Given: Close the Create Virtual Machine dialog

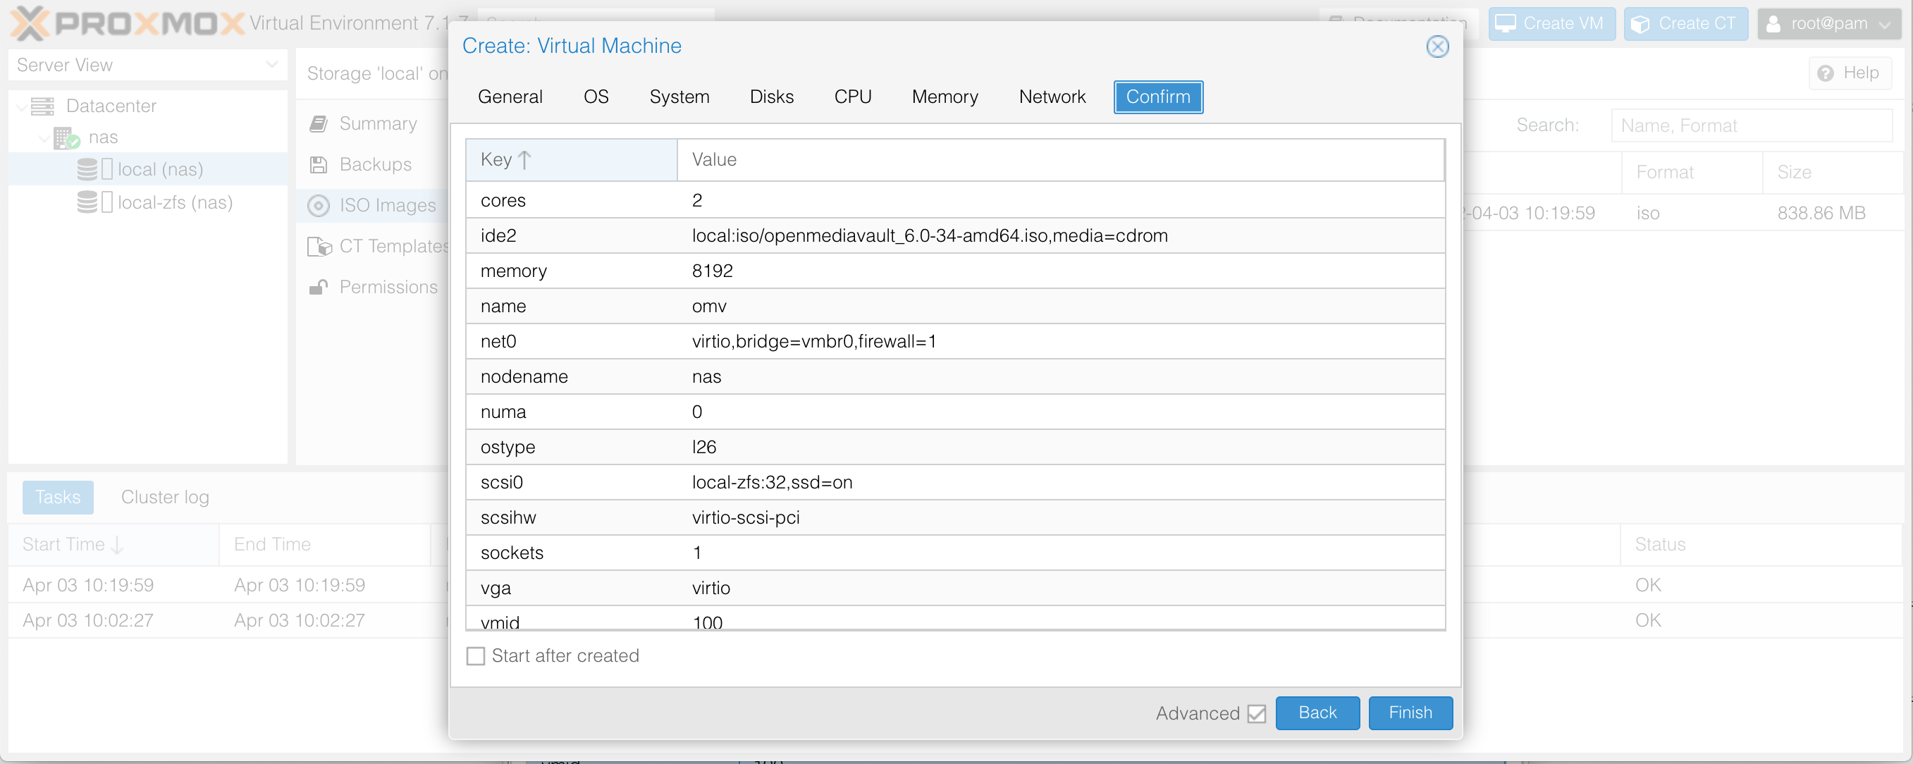Looking at the screenshot, I should coord(1437,46).
